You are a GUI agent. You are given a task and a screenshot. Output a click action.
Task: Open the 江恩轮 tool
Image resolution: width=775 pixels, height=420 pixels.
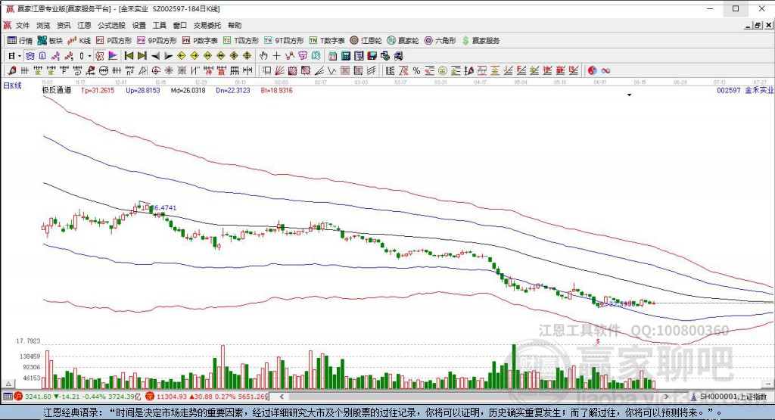tap(366, 41)
